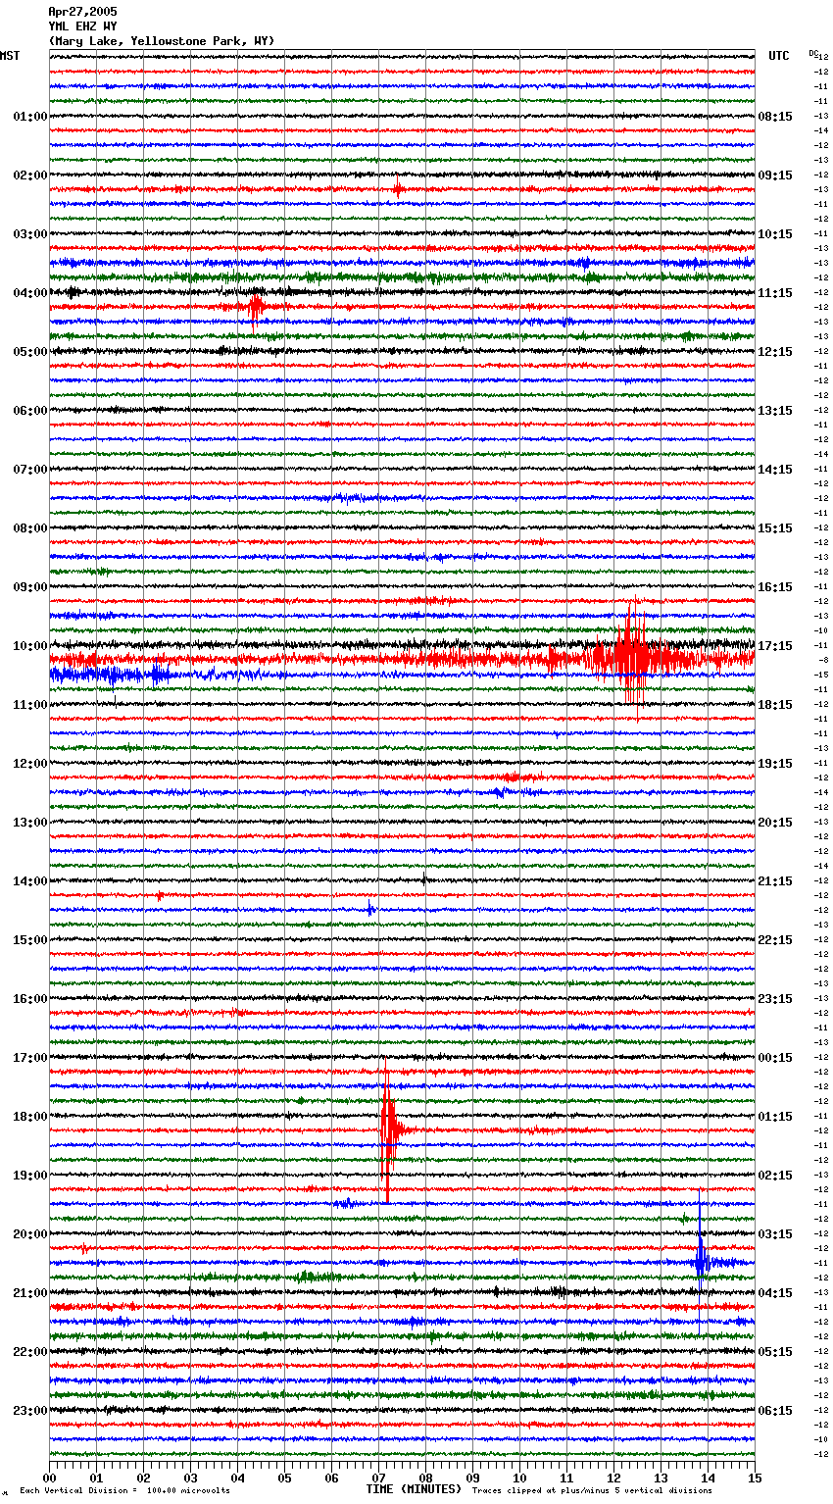Click the traces clipped footnote text
The height and width of the screenshot is (1504, 833).
point(592,1491)
